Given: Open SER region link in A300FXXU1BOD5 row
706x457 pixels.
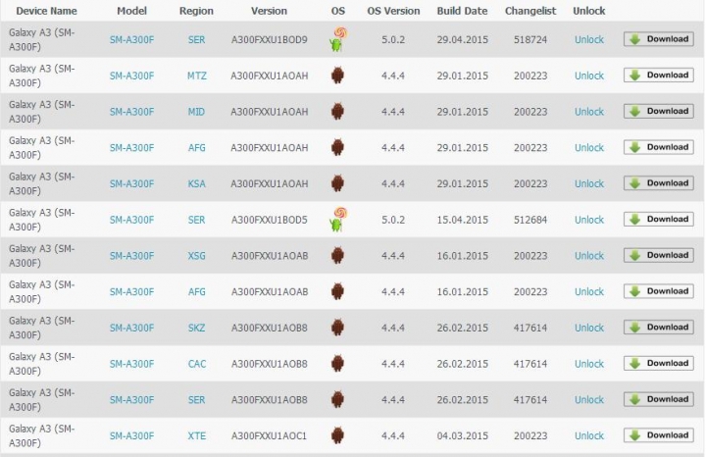Looking at the screenshot, I should 196,220.
